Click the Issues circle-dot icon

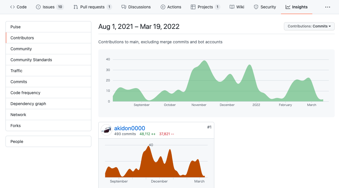[x=38, y=7]
